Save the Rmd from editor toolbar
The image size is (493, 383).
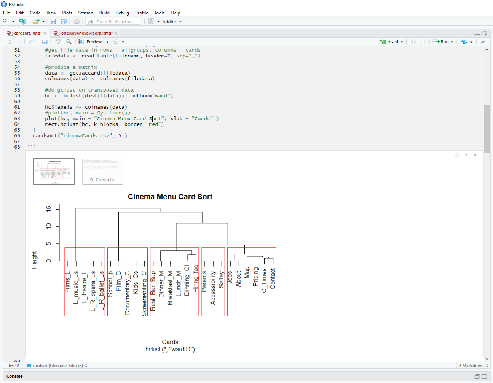[x=45, y=42]
